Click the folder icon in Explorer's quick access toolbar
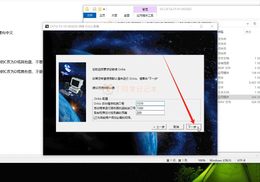Viewport: 260px width, 182px height. pyautogui.click(x=87, y=9)
